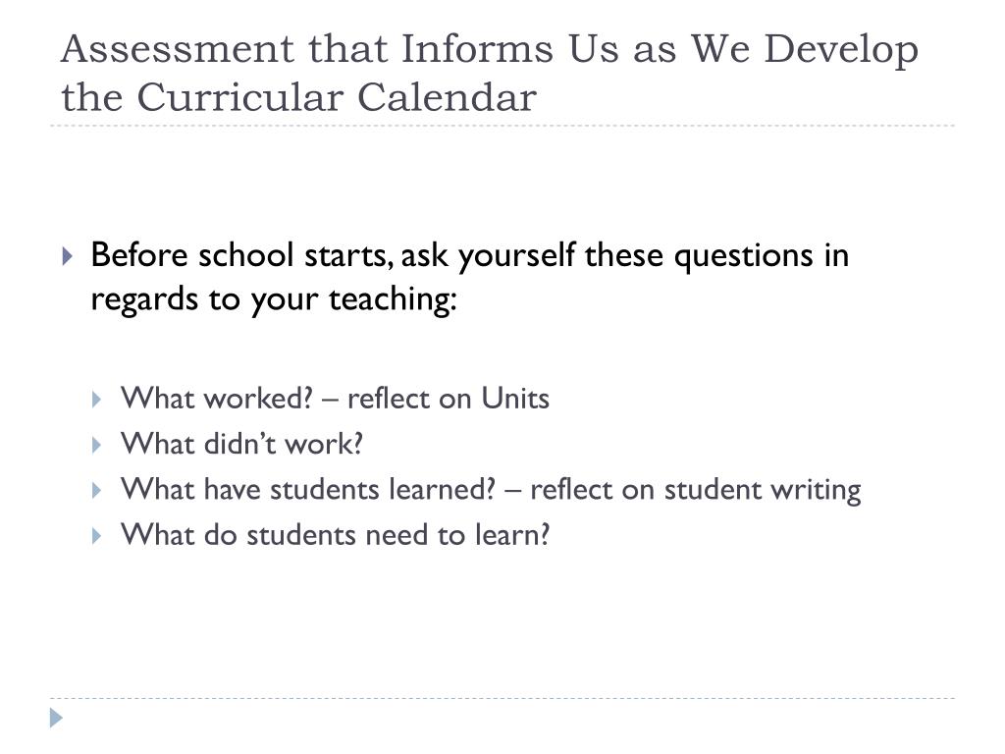
Task: Click the text 'What worked?'
Action: click(x=217, y=399)
